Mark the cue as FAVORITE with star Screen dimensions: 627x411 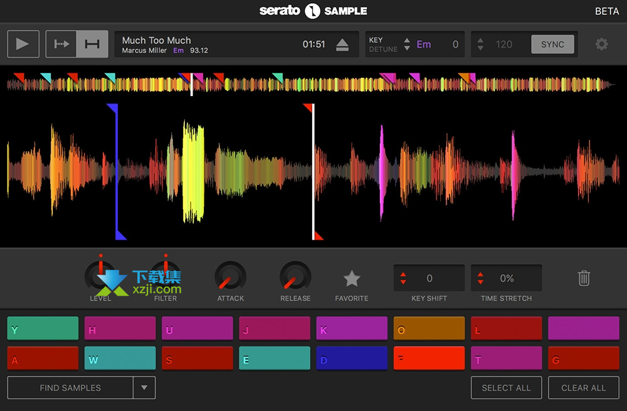click(352, 279)
